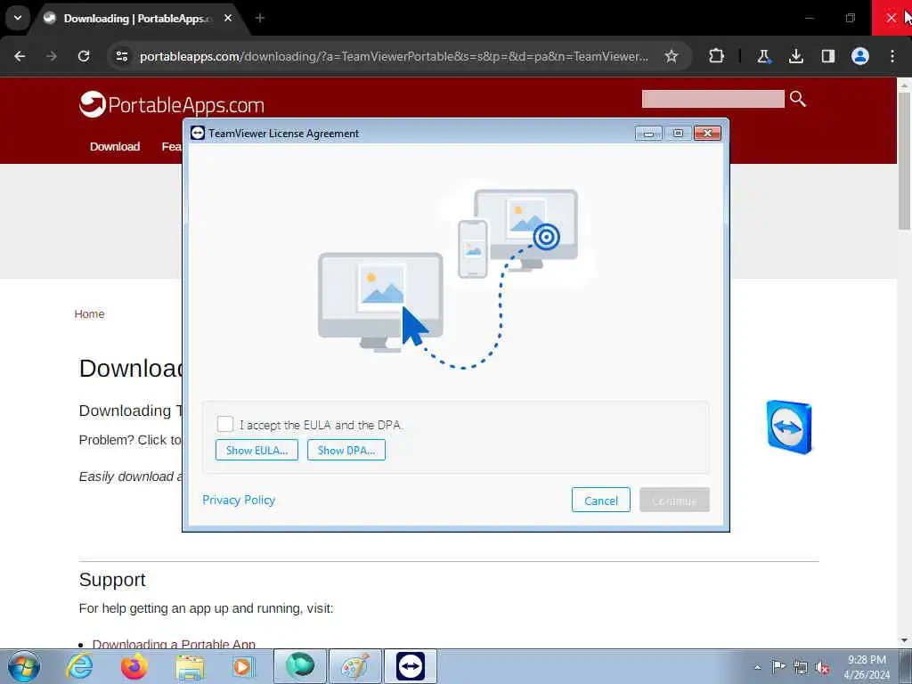Viewport: 912px width, 684px height.
Task: Open the Chrome extensions puzzle icon
Action: pyautogui.click(x=717, y=56)
